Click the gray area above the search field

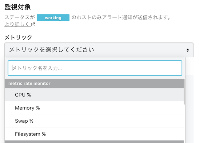point(95,59)
